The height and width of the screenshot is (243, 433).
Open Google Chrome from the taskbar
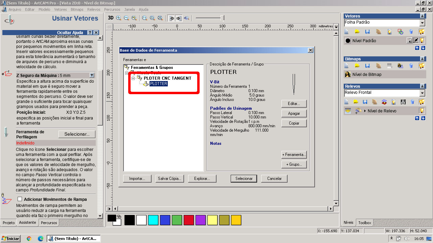[x=29, y=239]
